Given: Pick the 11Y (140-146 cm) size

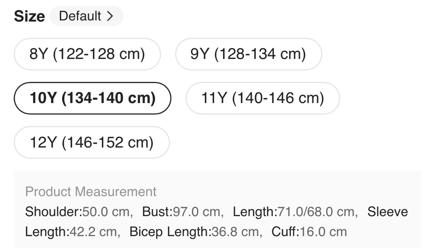Looking at the screenshot, I should 263,98.
